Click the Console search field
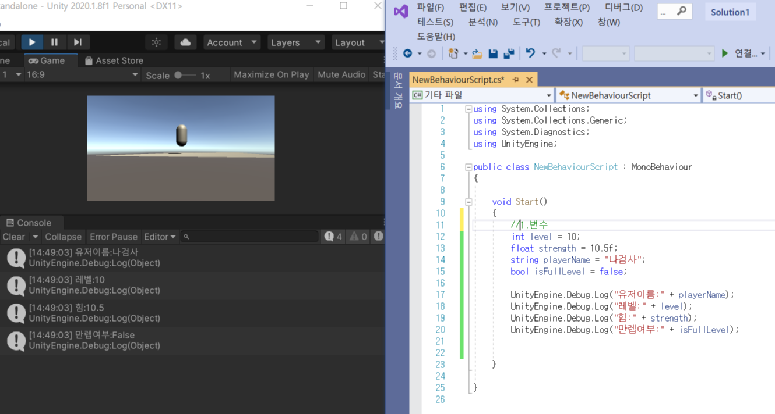 [249, 237]
